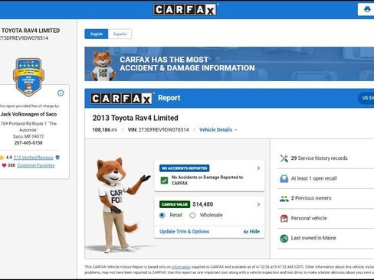
Task: Click the Car Fox accident information banner
Action: click(229, 64)
